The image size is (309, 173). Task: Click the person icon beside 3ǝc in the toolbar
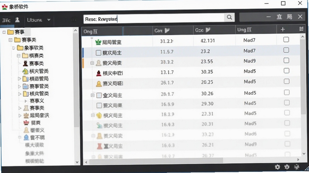17,20
